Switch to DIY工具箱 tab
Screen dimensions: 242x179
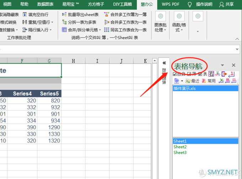122,4
